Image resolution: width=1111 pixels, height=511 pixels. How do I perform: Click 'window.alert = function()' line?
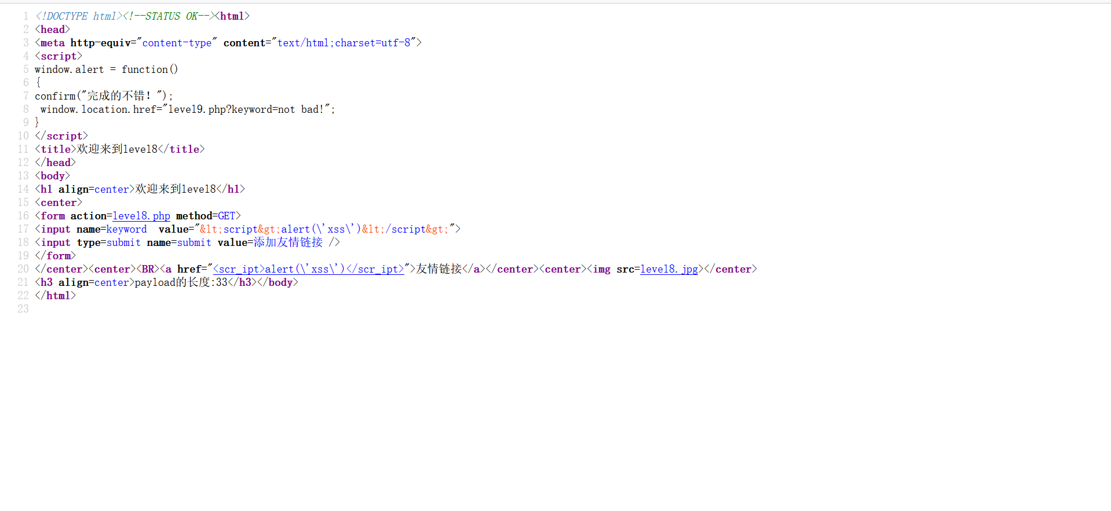point(107,69)
